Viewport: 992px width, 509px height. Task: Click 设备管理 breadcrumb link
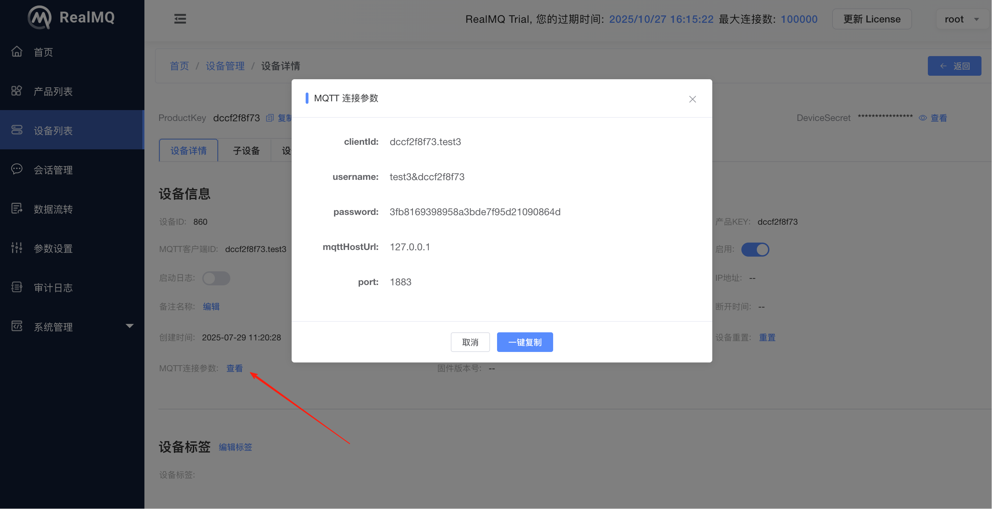coord(225,66)
